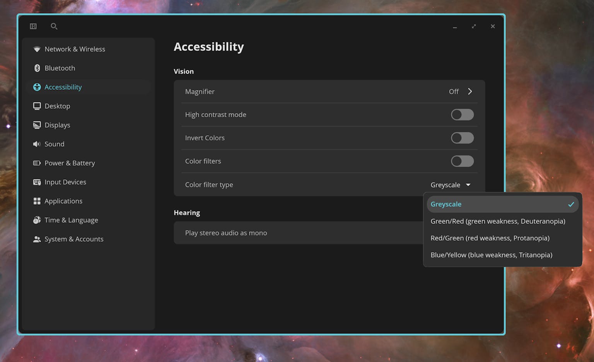
Task: Click the Sound speaker icon
Action: [x=37, y=144]
